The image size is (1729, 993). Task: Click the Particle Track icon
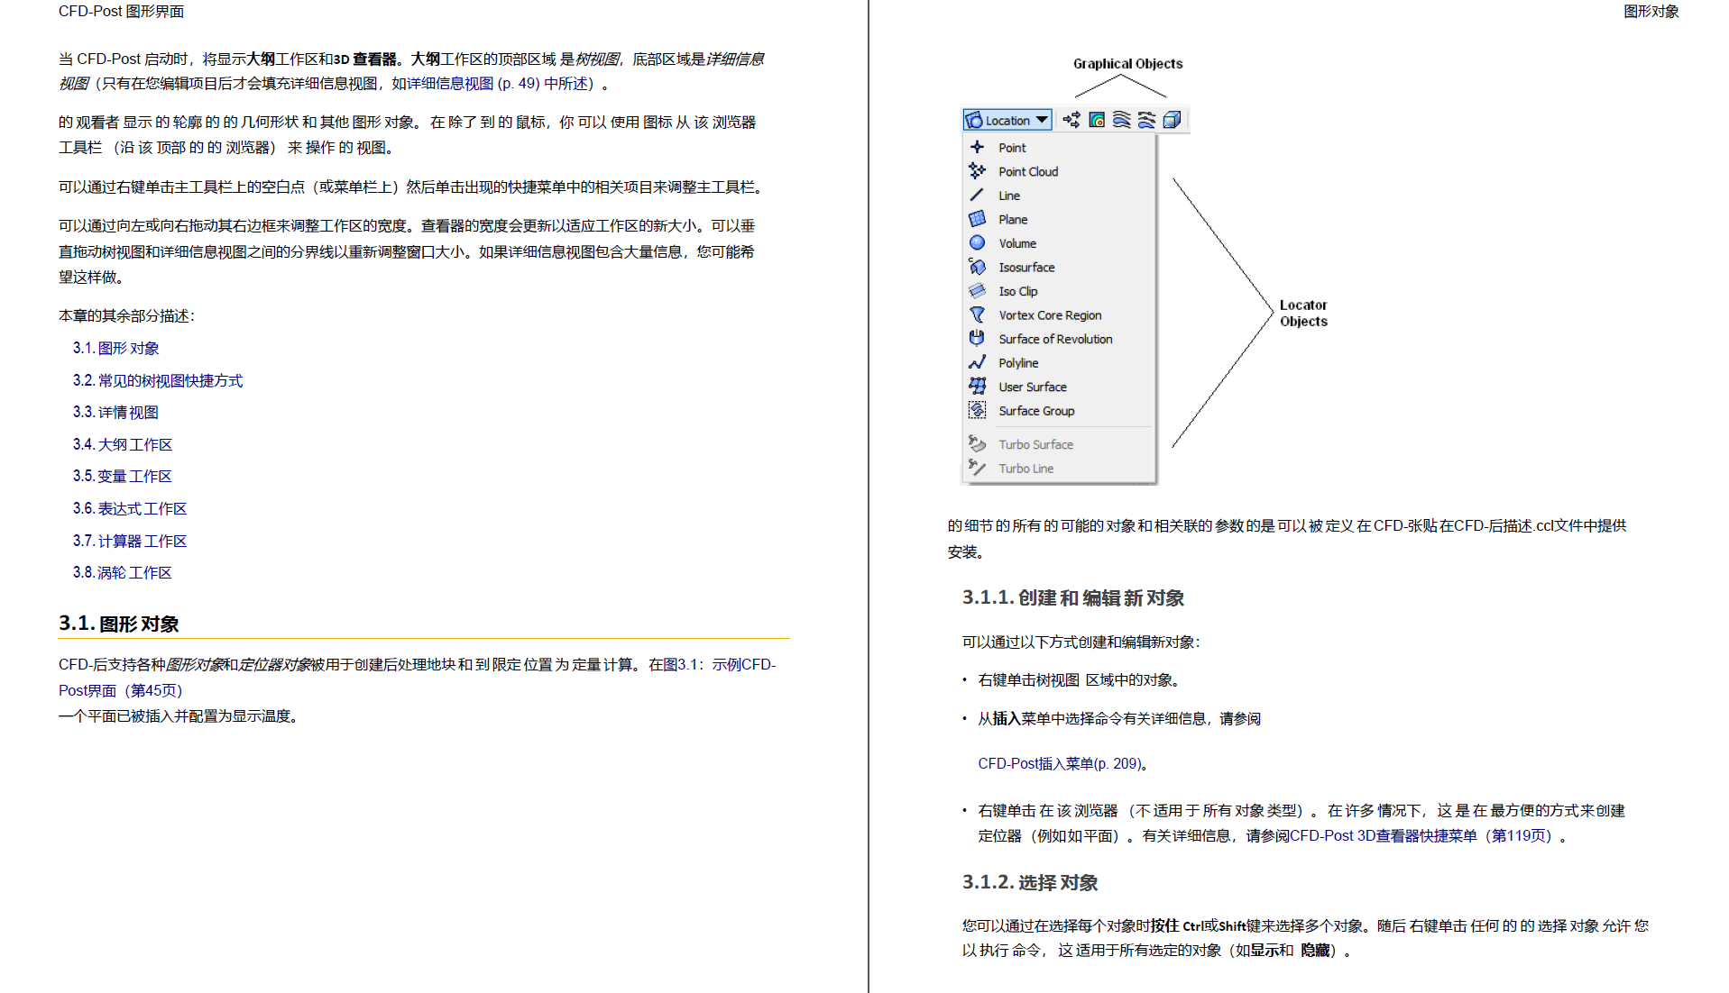[1146, 120]
